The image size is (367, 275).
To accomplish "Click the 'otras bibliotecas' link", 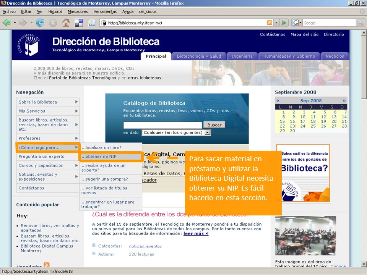I will coord(145,78).
